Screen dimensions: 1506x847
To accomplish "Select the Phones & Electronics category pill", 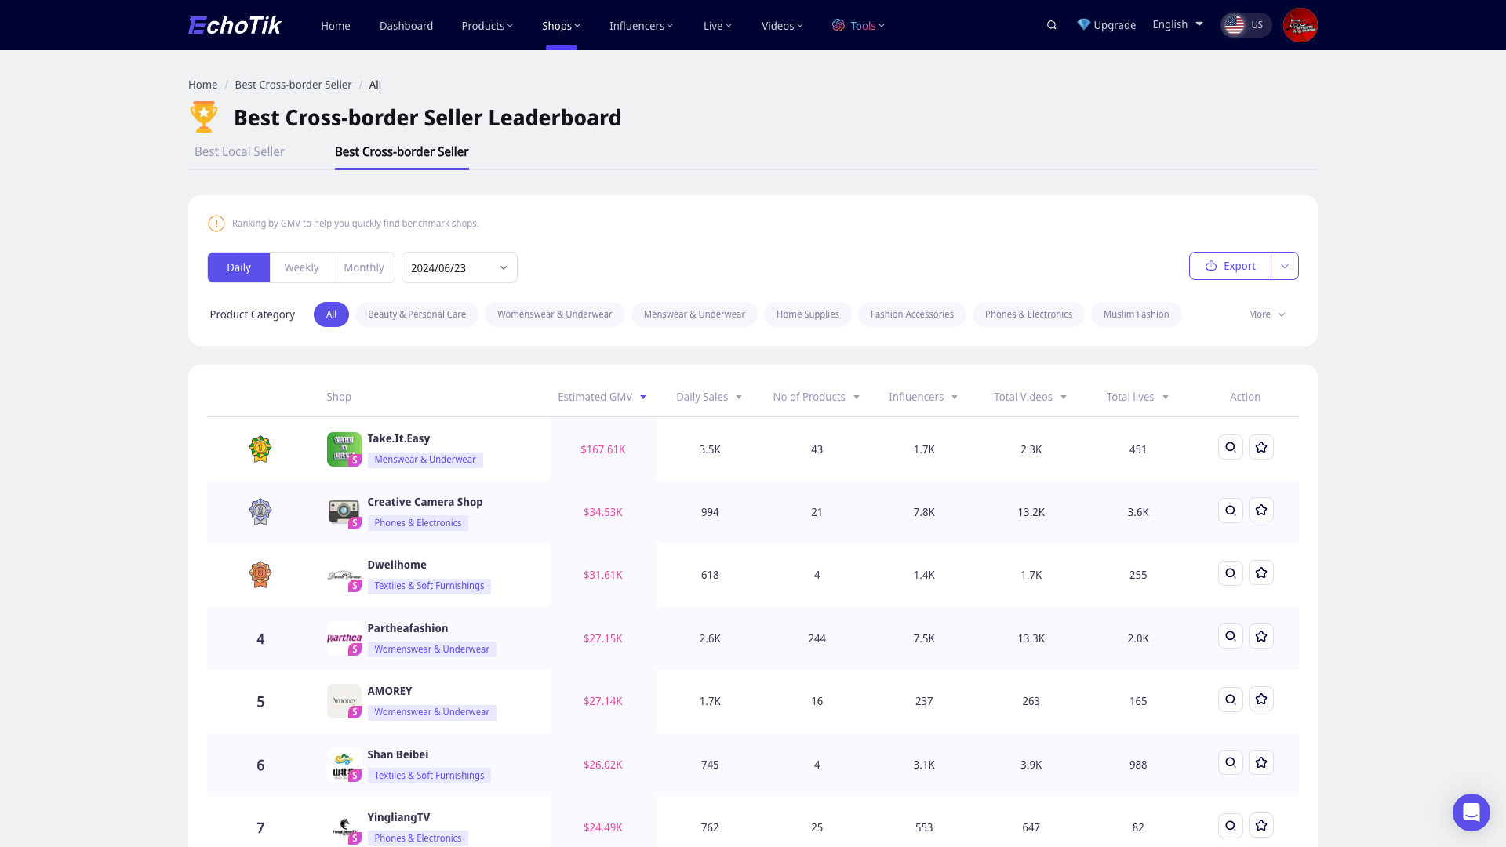I will [x=1028, y=314].
